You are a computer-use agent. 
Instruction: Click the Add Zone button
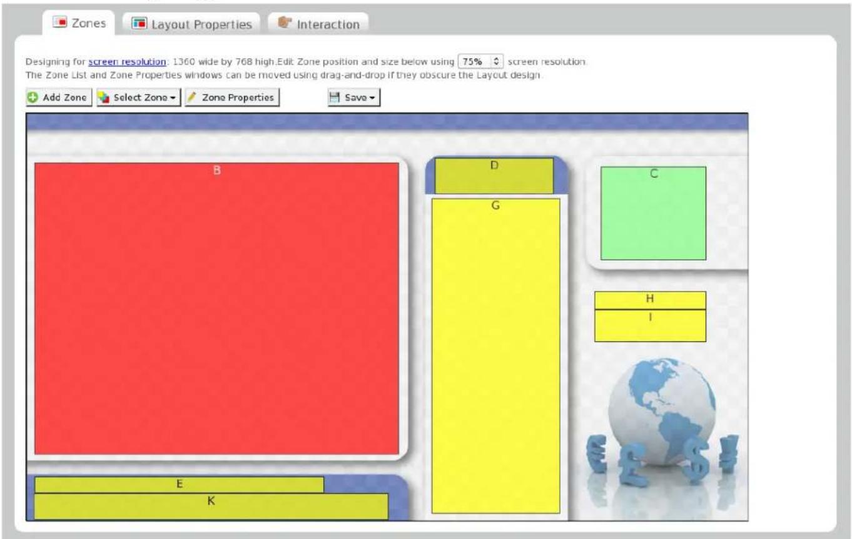point(59,98)
